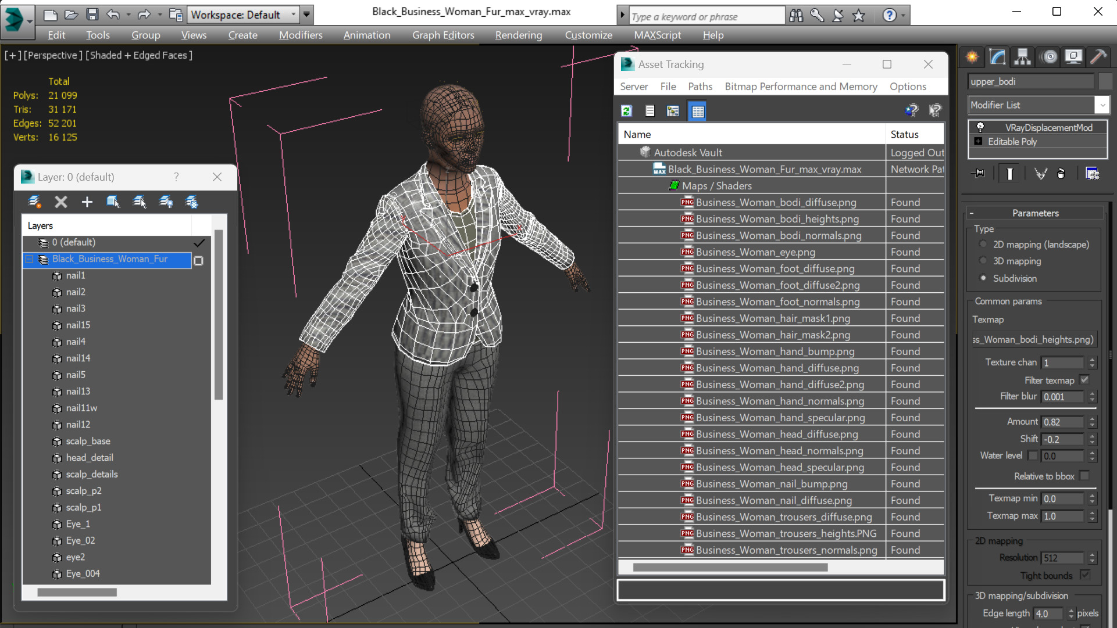Click Asset Tracking horizontal scrollbar
Viewport: 1117px width, 628px height.
click(730, 567)
